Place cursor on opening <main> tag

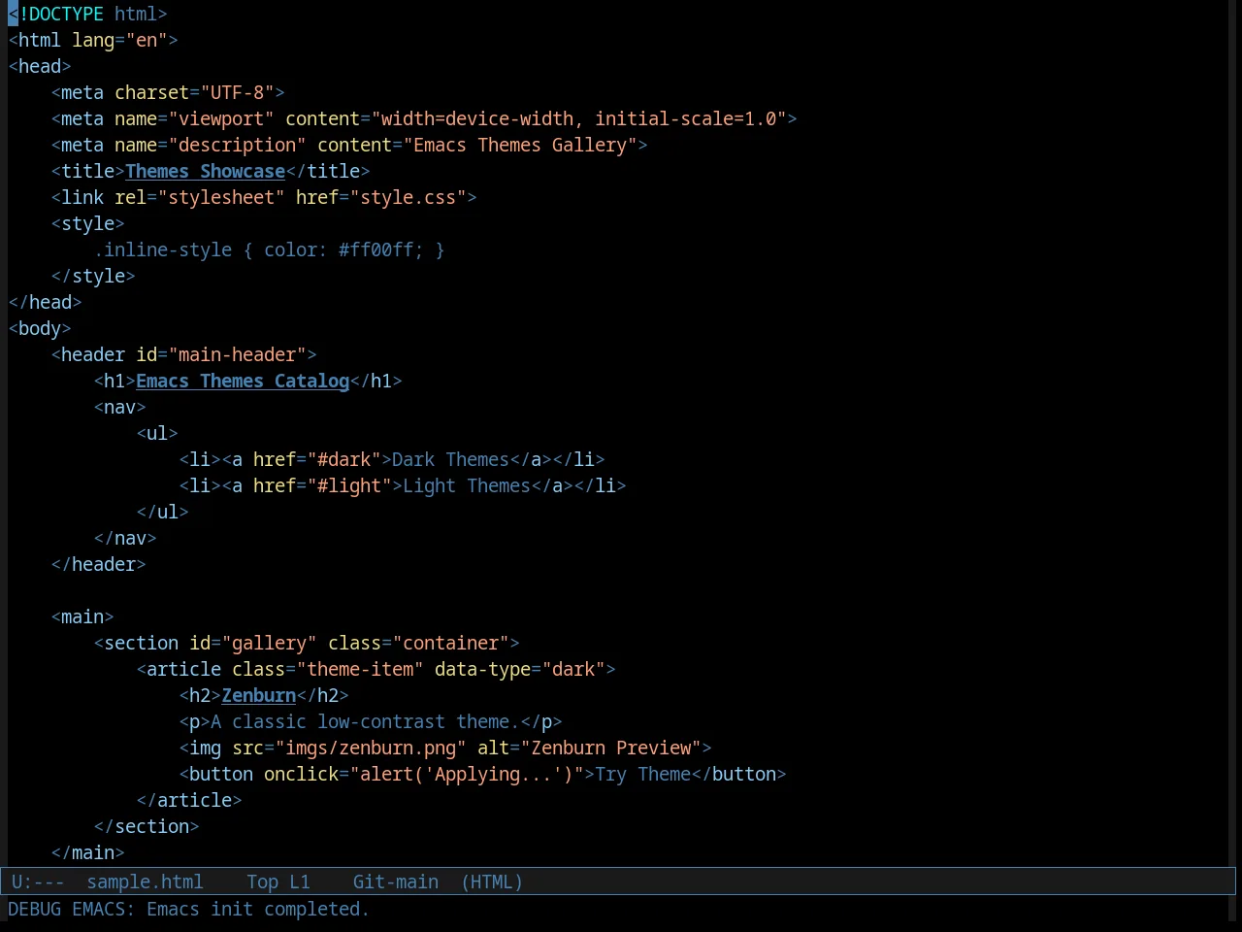click(x=82, y=616)
